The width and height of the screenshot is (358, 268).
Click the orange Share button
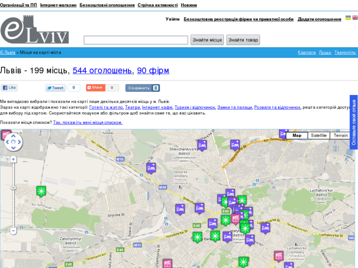tap(96, 88)
